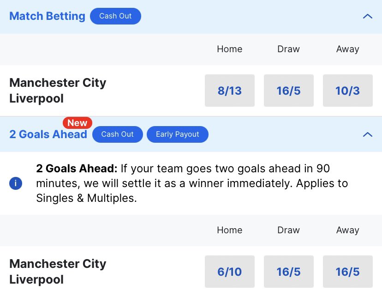Click the Cash Out badge next to Match Betting
382x297 pixels.
pos(115,16)
